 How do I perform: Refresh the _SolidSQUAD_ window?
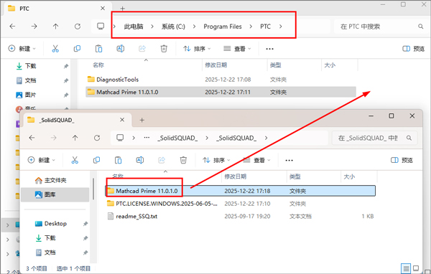[x=97, y=138]
